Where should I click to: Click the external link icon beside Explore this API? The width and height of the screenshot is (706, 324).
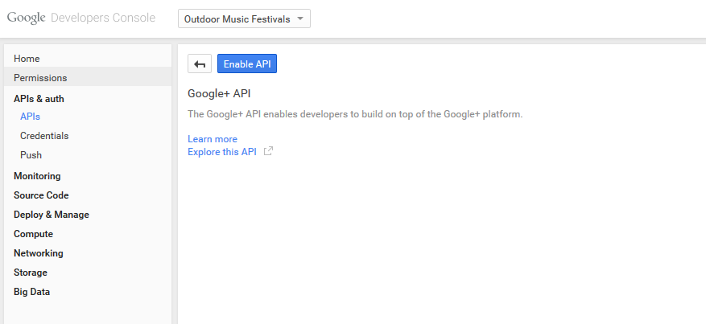(268, 151)
